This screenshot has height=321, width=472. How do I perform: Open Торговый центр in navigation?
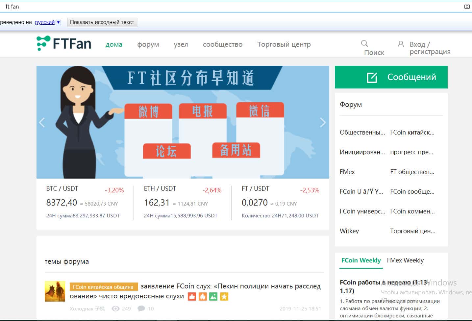284,44
